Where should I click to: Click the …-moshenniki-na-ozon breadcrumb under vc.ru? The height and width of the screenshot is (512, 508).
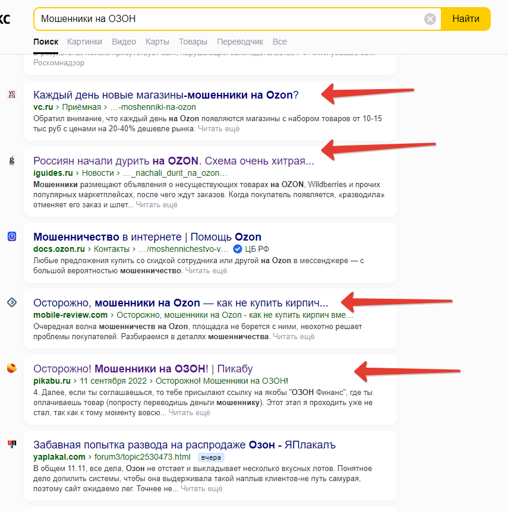(x=153, y=107)
